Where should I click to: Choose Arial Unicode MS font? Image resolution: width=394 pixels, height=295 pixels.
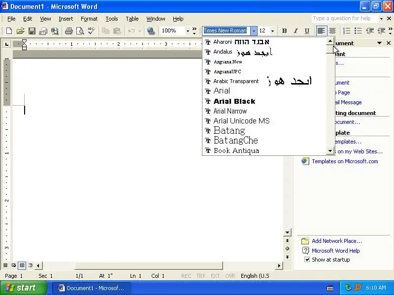(x=264, y=120)
